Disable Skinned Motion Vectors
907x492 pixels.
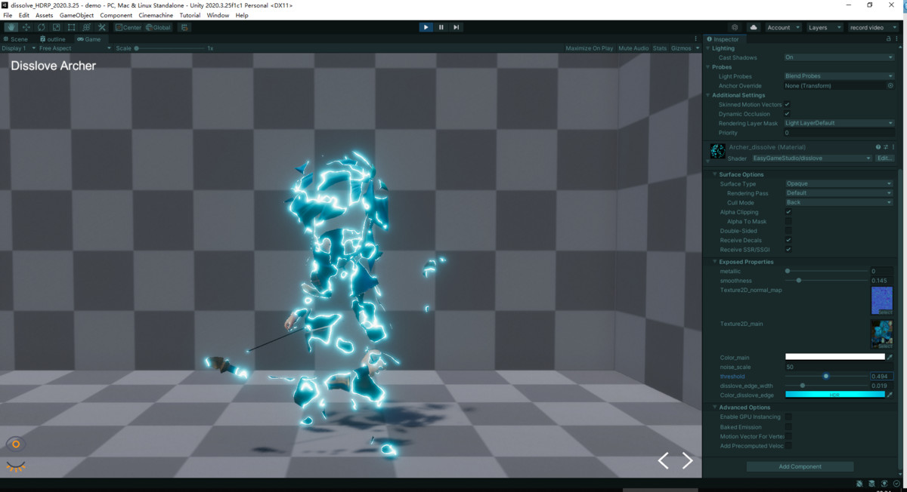pos(788,104)
